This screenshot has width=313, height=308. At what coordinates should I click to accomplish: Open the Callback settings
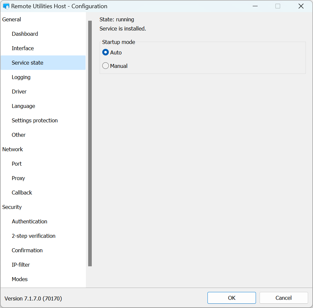22,193
